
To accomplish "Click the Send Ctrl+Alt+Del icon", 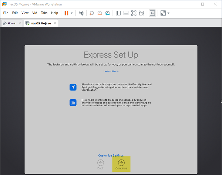I will [x=81, y=13].
